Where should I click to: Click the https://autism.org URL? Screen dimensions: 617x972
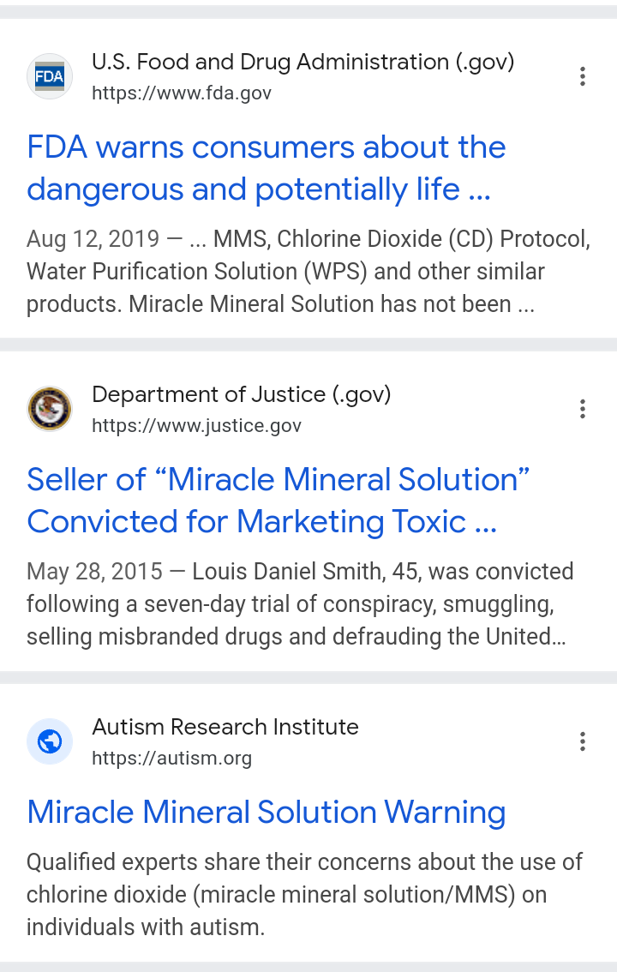pyautogui.click(x=171, y=758)
